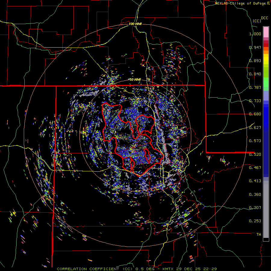Pick the black segment at color bar bottom
Viewport: 271px width, 271px height.
(266, 239)
